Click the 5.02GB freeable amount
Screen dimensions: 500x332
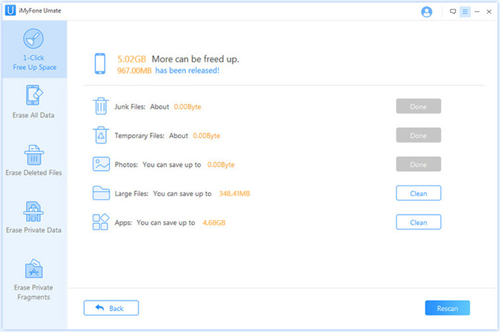(132, 59)
